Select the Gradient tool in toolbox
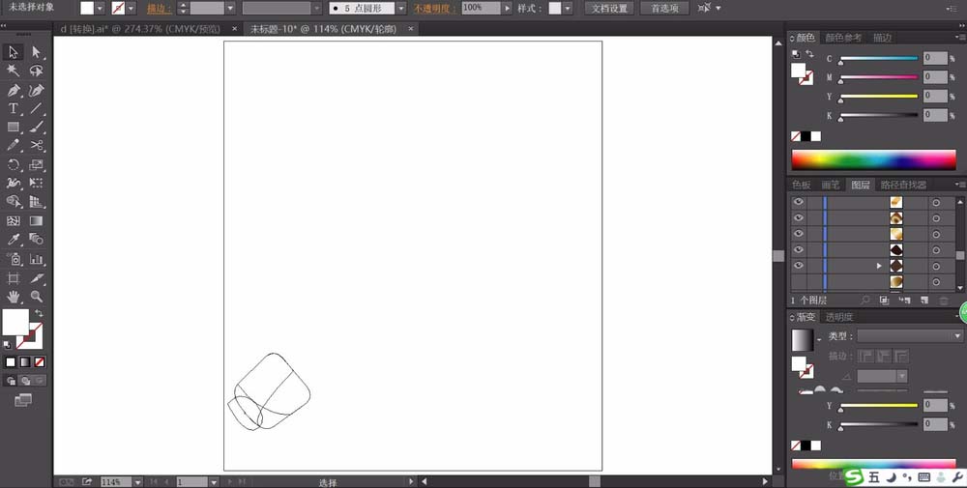 (37, 220)
